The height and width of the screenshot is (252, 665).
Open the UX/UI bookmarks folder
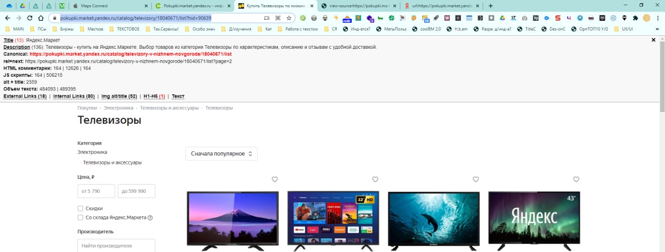tap(623, 29)
